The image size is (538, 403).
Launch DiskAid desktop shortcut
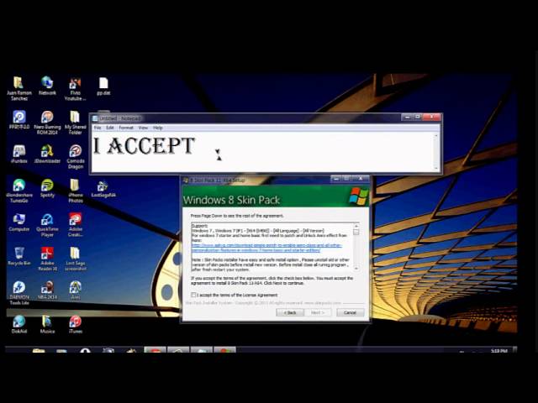(x=18, y=324)
